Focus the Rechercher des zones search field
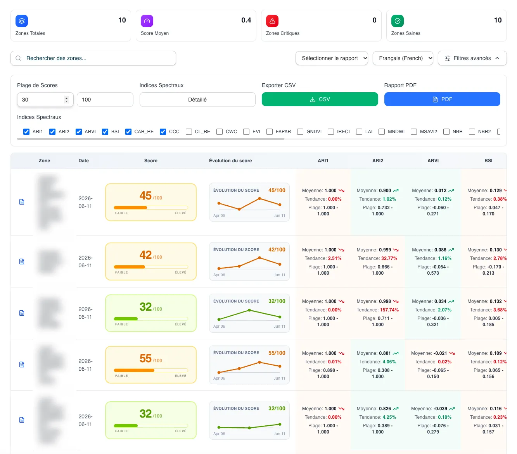The image size is (517, 454). pyautogui.click(x=93, y=58)
